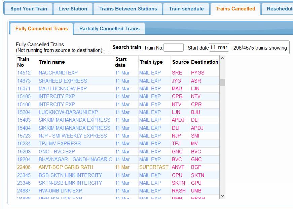Click destination station PYGS
This screenshot has height=209, width=293.
click(198, 73)
